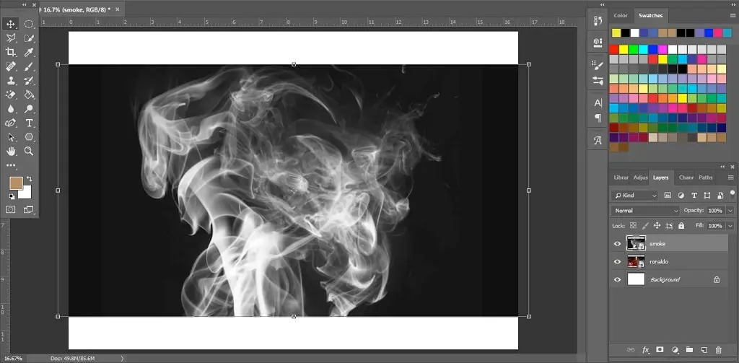Open the Character panel icon
This screenshot has height=363, width=739.
pyautogui.click(x=598, y=102)
